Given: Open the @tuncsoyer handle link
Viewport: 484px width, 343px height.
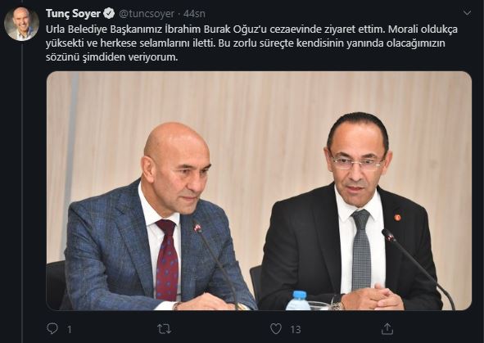Looking at the screenshot, I should pos(147,14).
